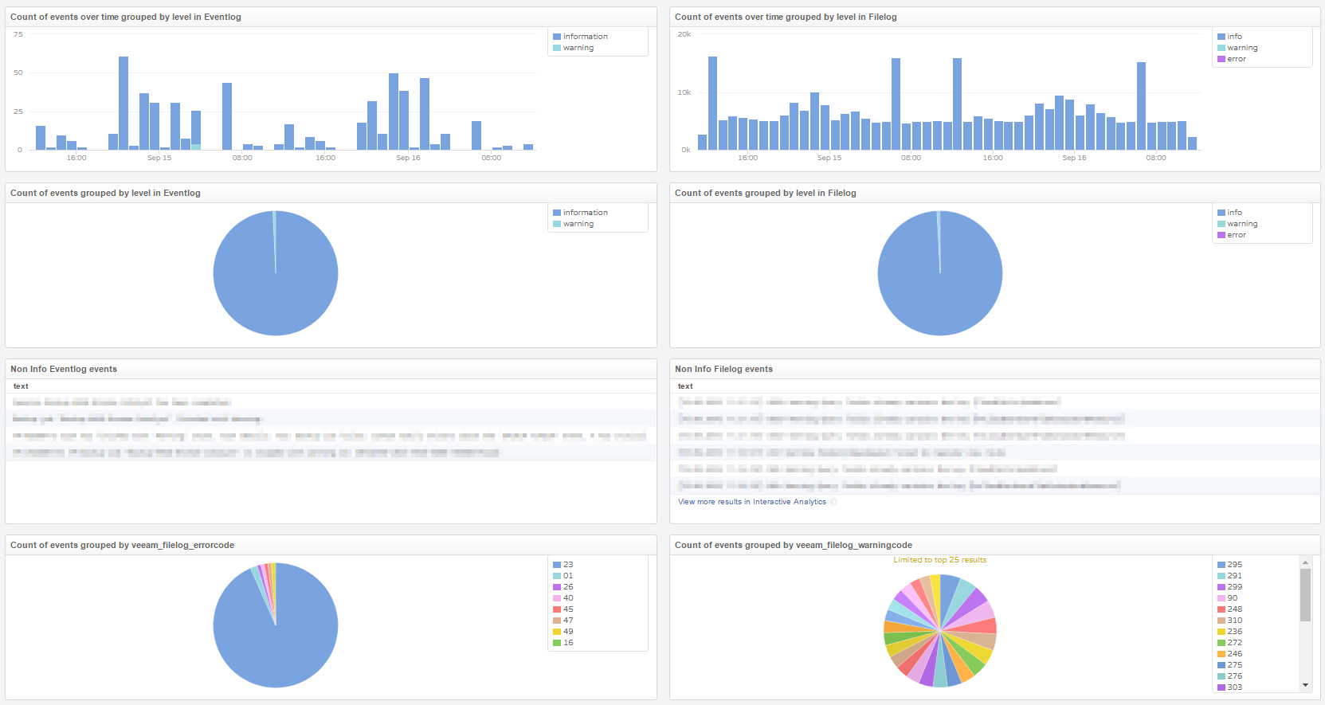
Task: Click the Eventlog level pie chart
Action: coord(276,273)
